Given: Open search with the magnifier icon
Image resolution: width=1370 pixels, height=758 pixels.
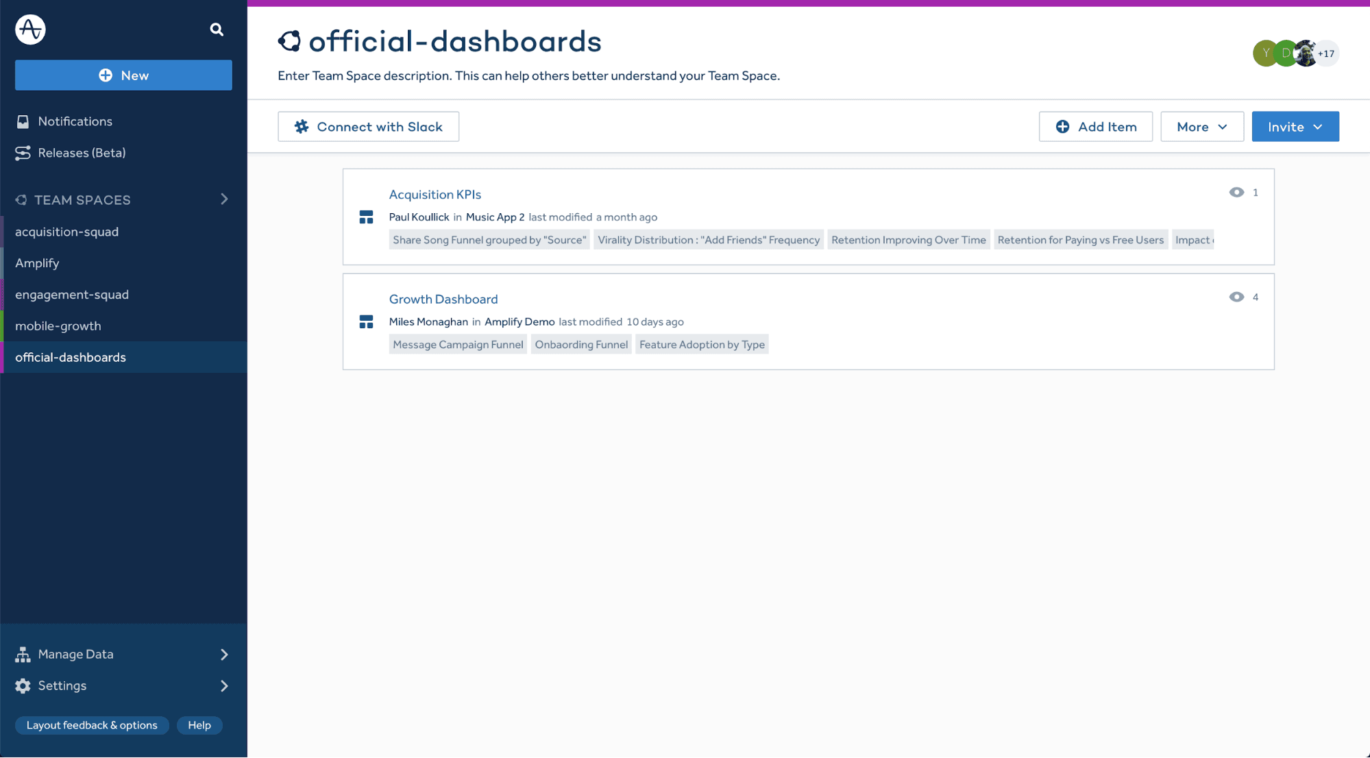Looking at the screenshot, I should click(216, 29).
